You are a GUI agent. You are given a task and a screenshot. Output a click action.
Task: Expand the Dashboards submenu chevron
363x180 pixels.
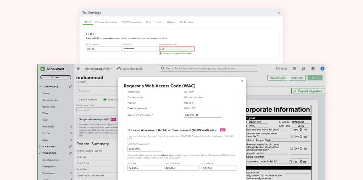[x=71, y=173]
